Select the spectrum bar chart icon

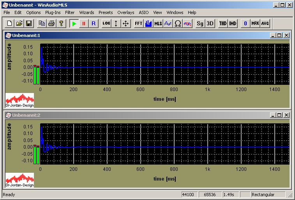[148, 23]
